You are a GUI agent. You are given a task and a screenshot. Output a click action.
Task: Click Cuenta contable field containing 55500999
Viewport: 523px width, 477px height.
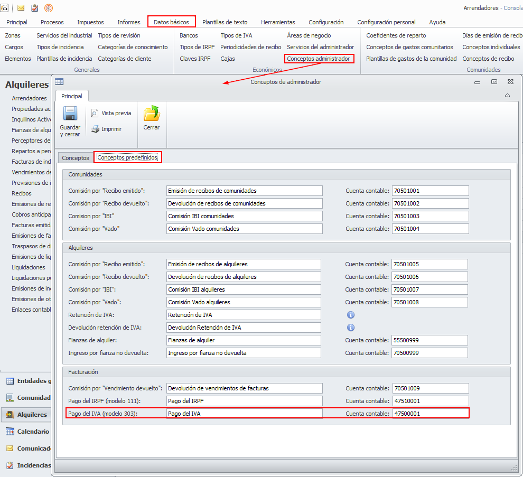click(429, 340)
